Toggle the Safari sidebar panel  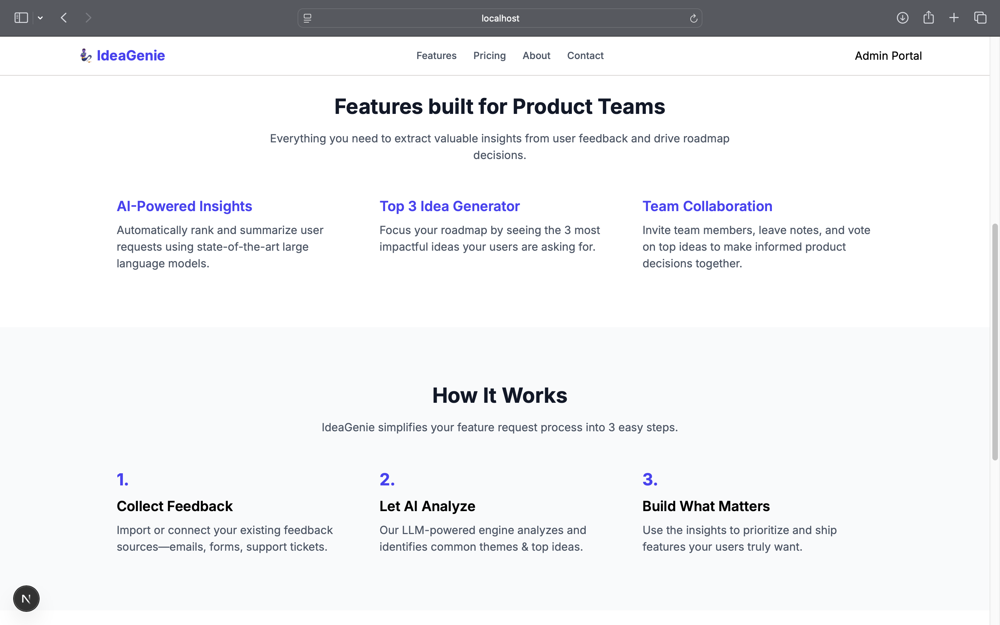(x=21, y=18)
